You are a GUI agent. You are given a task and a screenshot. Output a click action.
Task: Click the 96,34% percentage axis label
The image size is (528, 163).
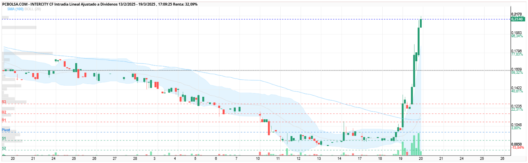(x=517, y=36)
